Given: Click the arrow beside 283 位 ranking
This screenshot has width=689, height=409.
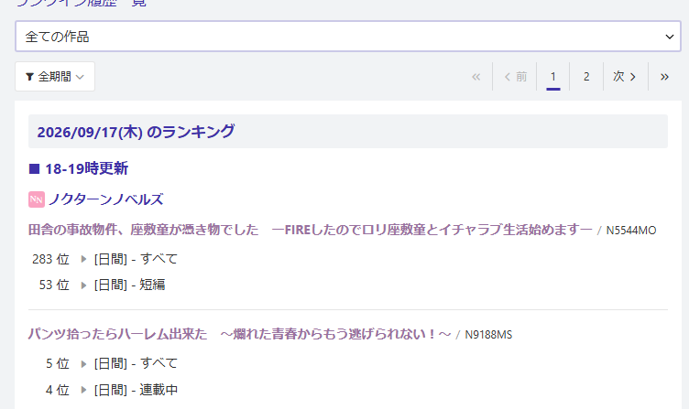Looking at the screenshot, I should (83, 259).
